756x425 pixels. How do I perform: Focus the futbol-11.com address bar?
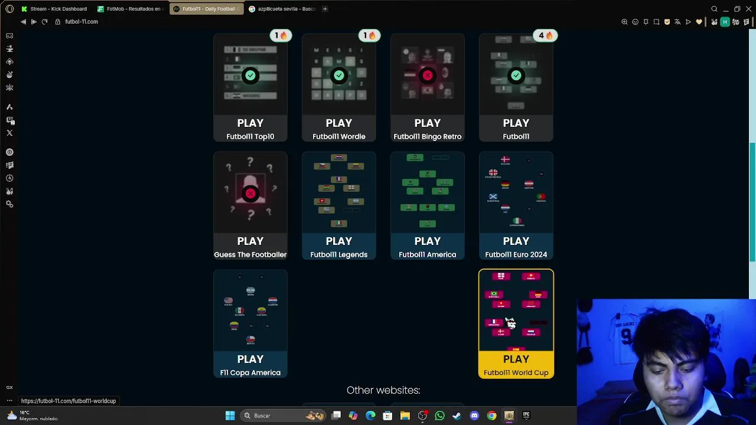tap(82, 22)
